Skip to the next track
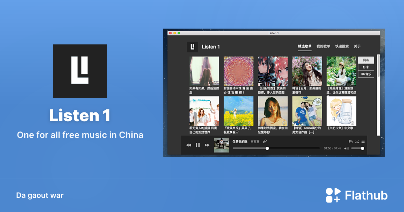Viewport: 404px width, 212px height. [x=207, y=145]
